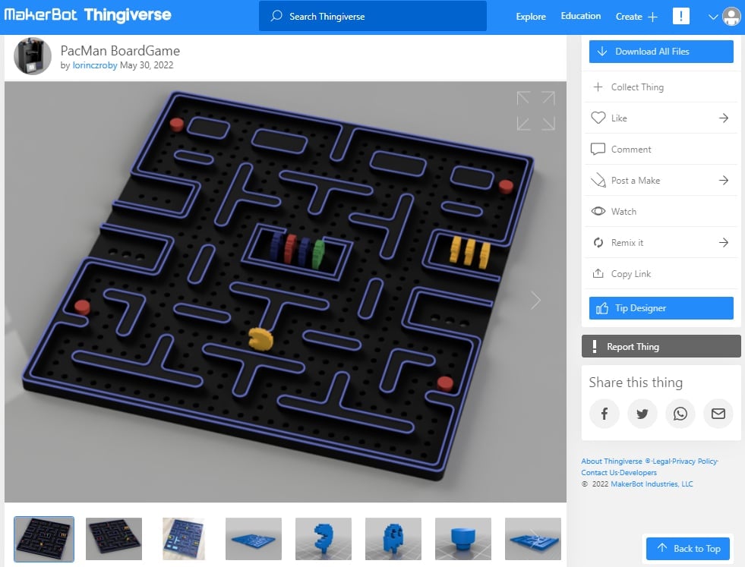Toggle Watch with the eye icon

(598, 211)
